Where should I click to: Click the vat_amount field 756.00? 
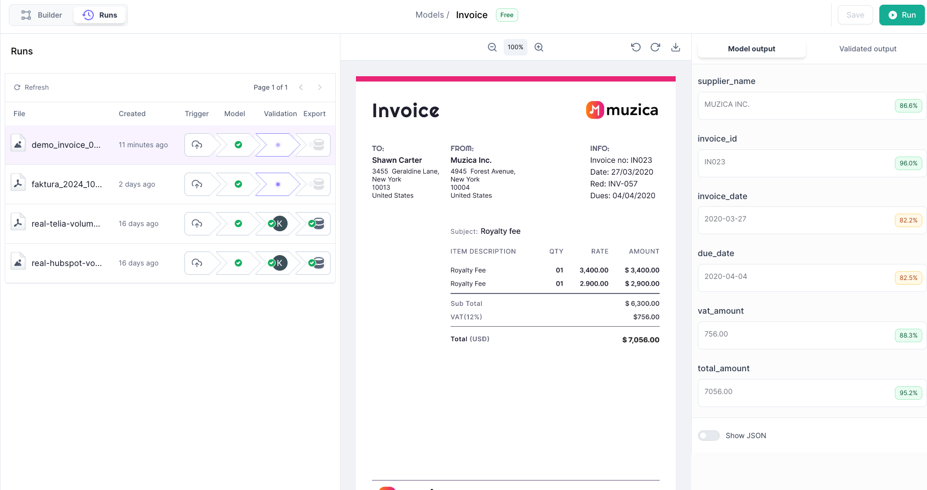pyautogui.click(x=811, y=335)
